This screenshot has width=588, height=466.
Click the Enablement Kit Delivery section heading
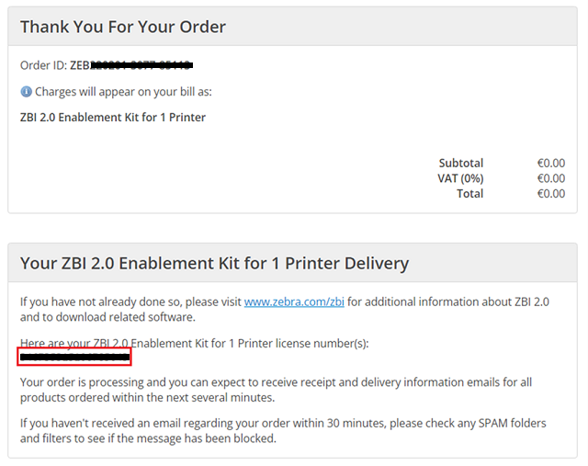pyautogui.click(x=214, y=264)
